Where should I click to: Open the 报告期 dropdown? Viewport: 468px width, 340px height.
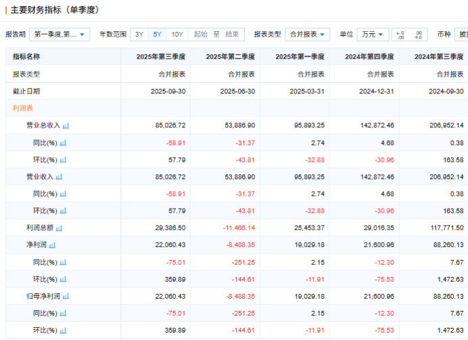coord(60,34)
